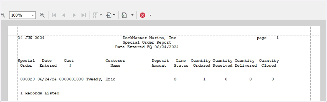The width and height of the screenshot is (327, 102).
Task: Click the Cust # column header
Action: [69, 63]
